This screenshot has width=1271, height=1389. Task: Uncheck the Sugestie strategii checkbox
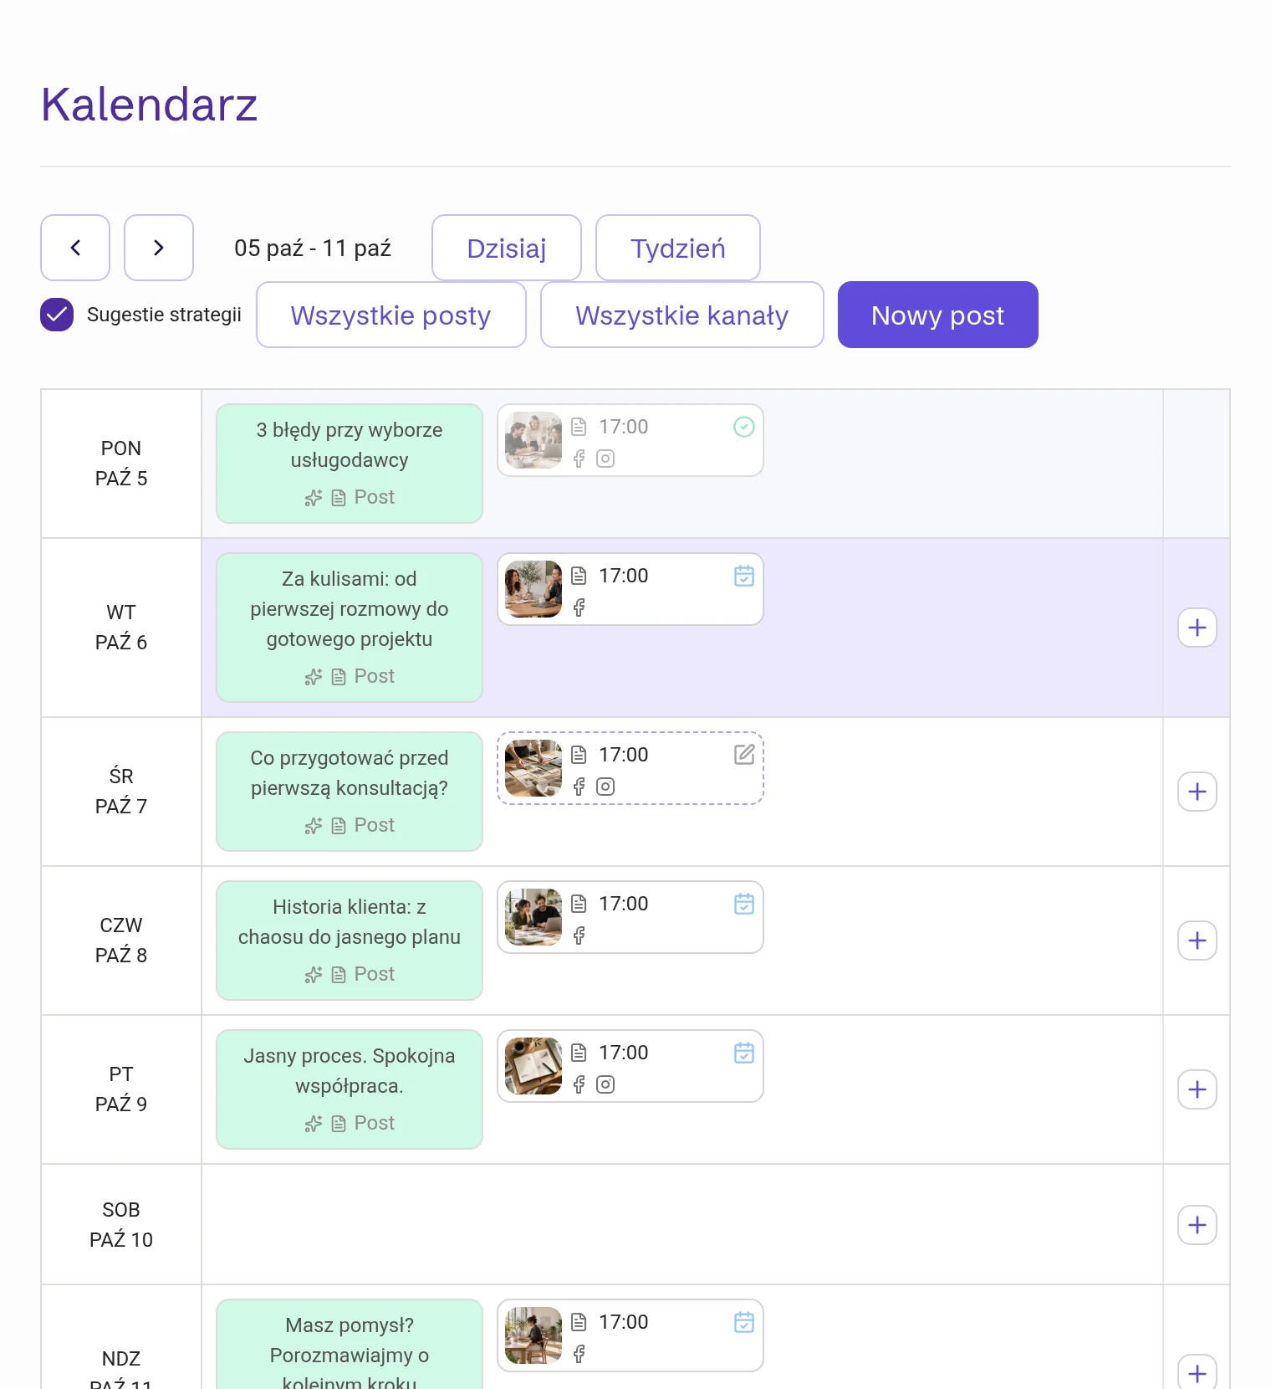point(57,315)
